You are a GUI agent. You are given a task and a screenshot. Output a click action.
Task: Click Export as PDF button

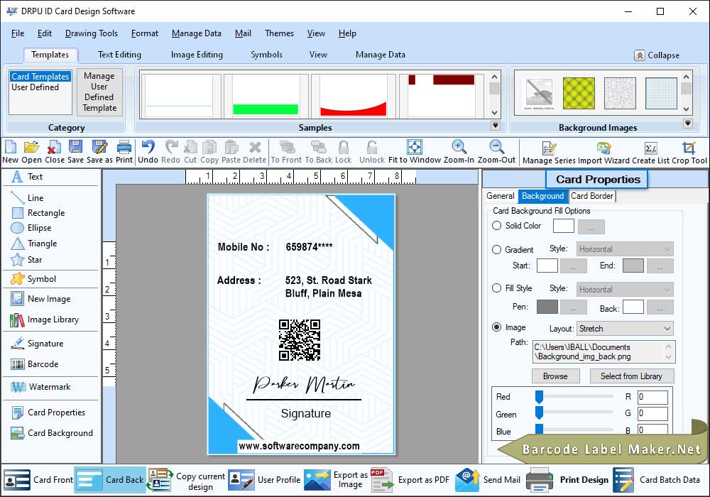click(410, 480)
